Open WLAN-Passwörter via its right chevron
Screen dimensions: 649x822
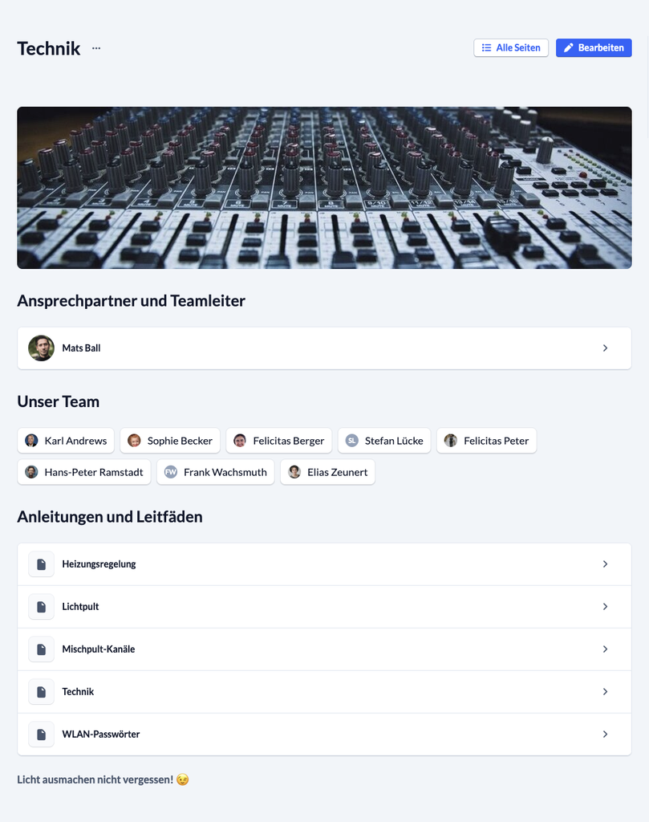(x=605, y=734)
